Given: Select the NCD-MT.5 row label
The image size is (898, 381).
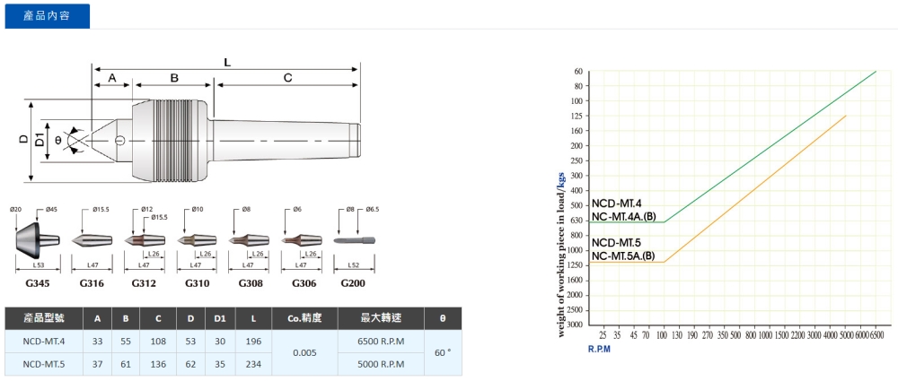Looking at the screenshot, I should [44, 365].
